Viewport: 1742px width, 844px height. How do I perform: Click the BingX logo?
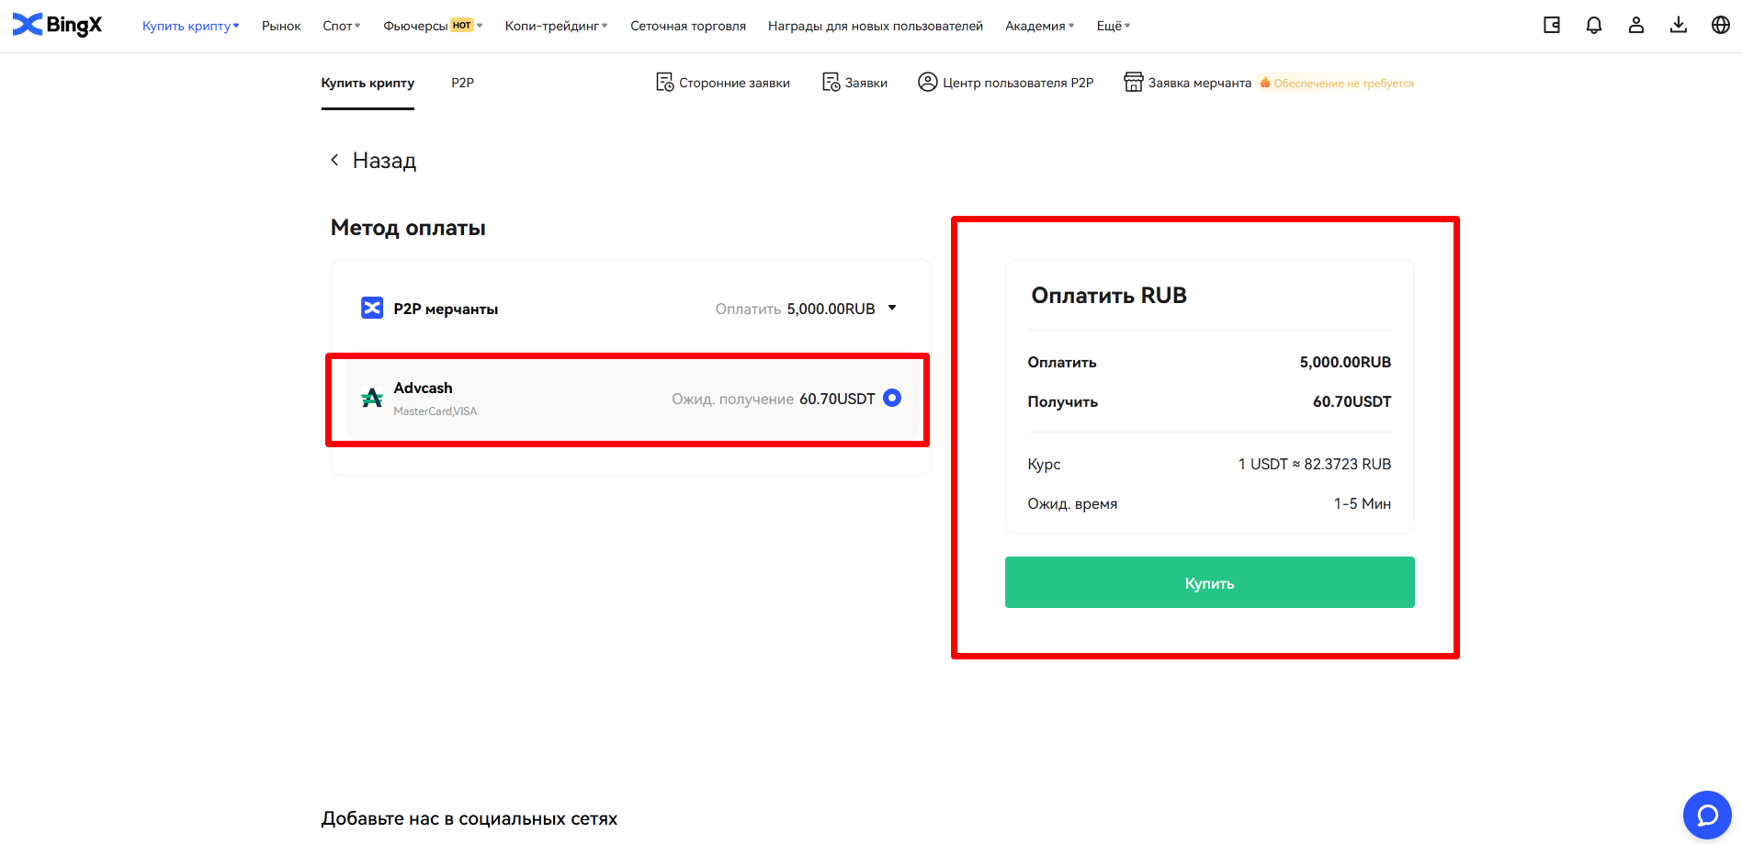(x=57, y=25)
